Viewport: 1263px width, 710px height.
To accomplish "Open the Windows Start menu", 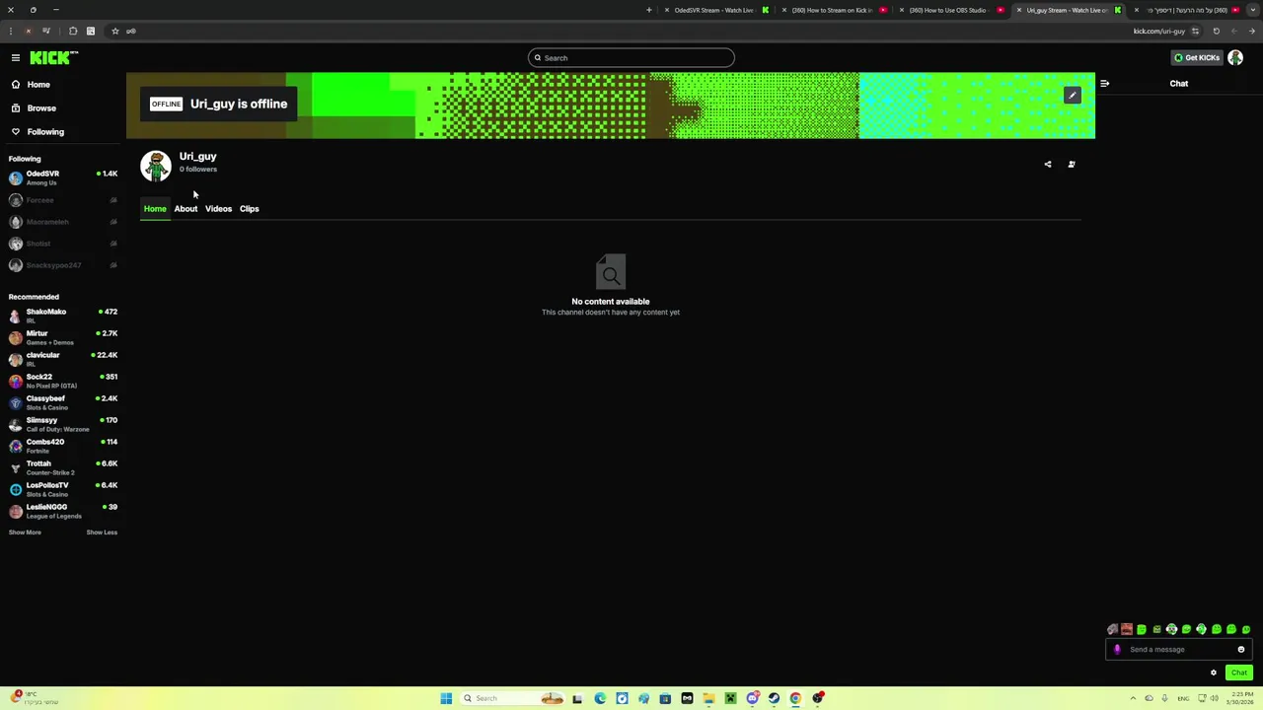I will point(446,698).
